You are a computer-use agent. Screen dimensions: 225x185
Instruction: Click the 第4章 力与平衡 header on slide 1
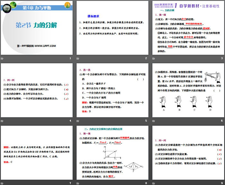tap(37, 8)
